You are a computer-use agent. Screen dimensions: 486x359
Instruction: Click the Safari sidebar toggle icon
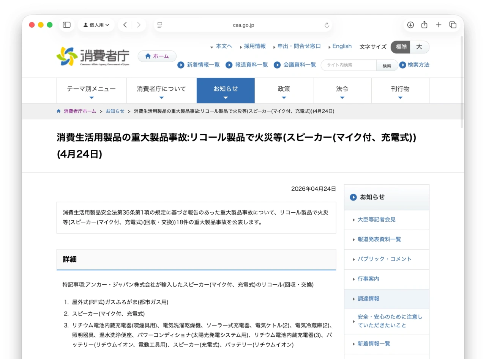click(x=66, y=25)
